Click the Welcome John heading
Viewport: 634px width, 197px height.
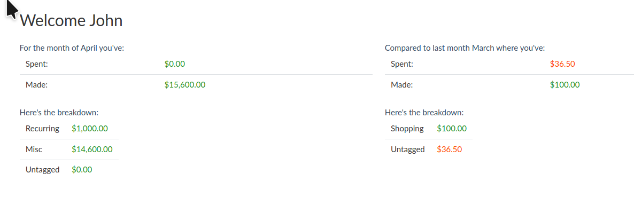71,21
